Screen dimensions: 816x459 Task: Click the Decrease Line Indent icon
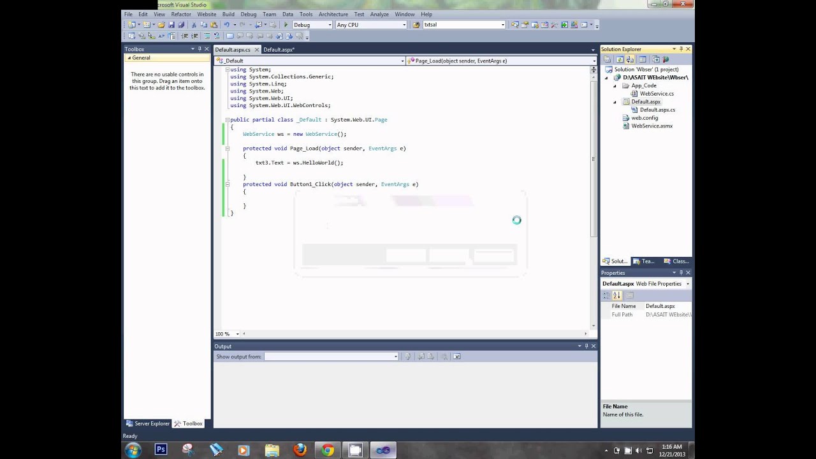point(185,36)
